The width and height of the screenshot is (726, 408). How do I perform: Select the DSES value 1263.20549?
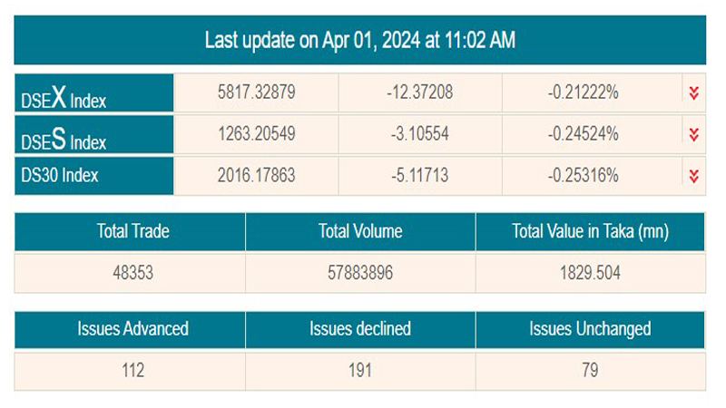coord(257,134)
